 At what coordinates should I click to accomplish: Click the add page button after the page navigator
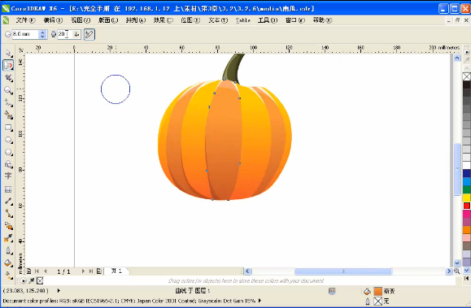(x=98, y=271)
